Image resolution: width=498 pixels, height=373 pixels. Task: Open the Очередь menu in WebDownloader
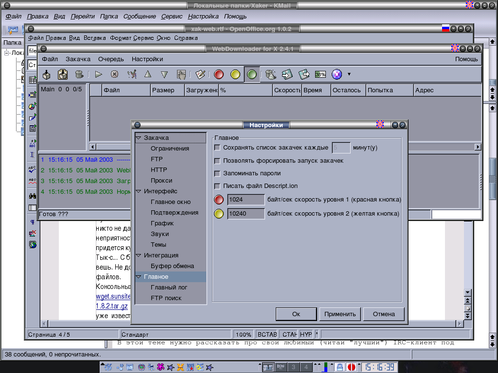click(x=111, y=59)
